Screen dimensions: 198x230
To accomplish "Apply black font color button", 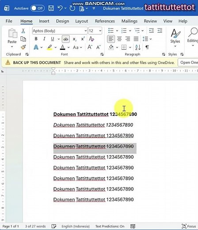I will (x=63, y=47).
